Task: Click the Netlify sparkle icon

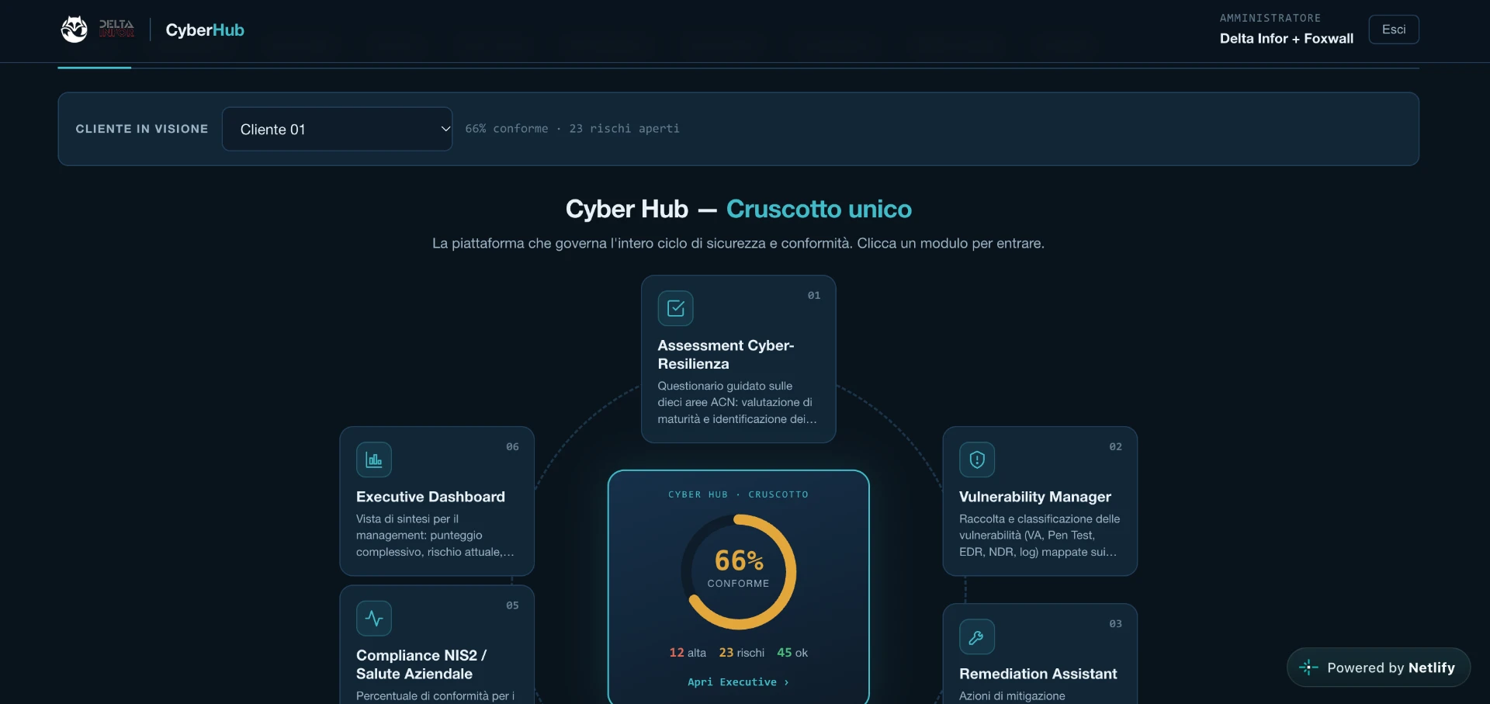Action: [x=1308, y=668]
